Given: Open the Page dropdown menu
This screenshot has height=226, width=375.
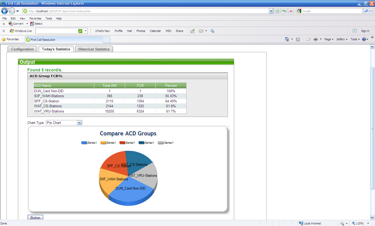Looking at the screenshot, I should (x=329, y=39).
